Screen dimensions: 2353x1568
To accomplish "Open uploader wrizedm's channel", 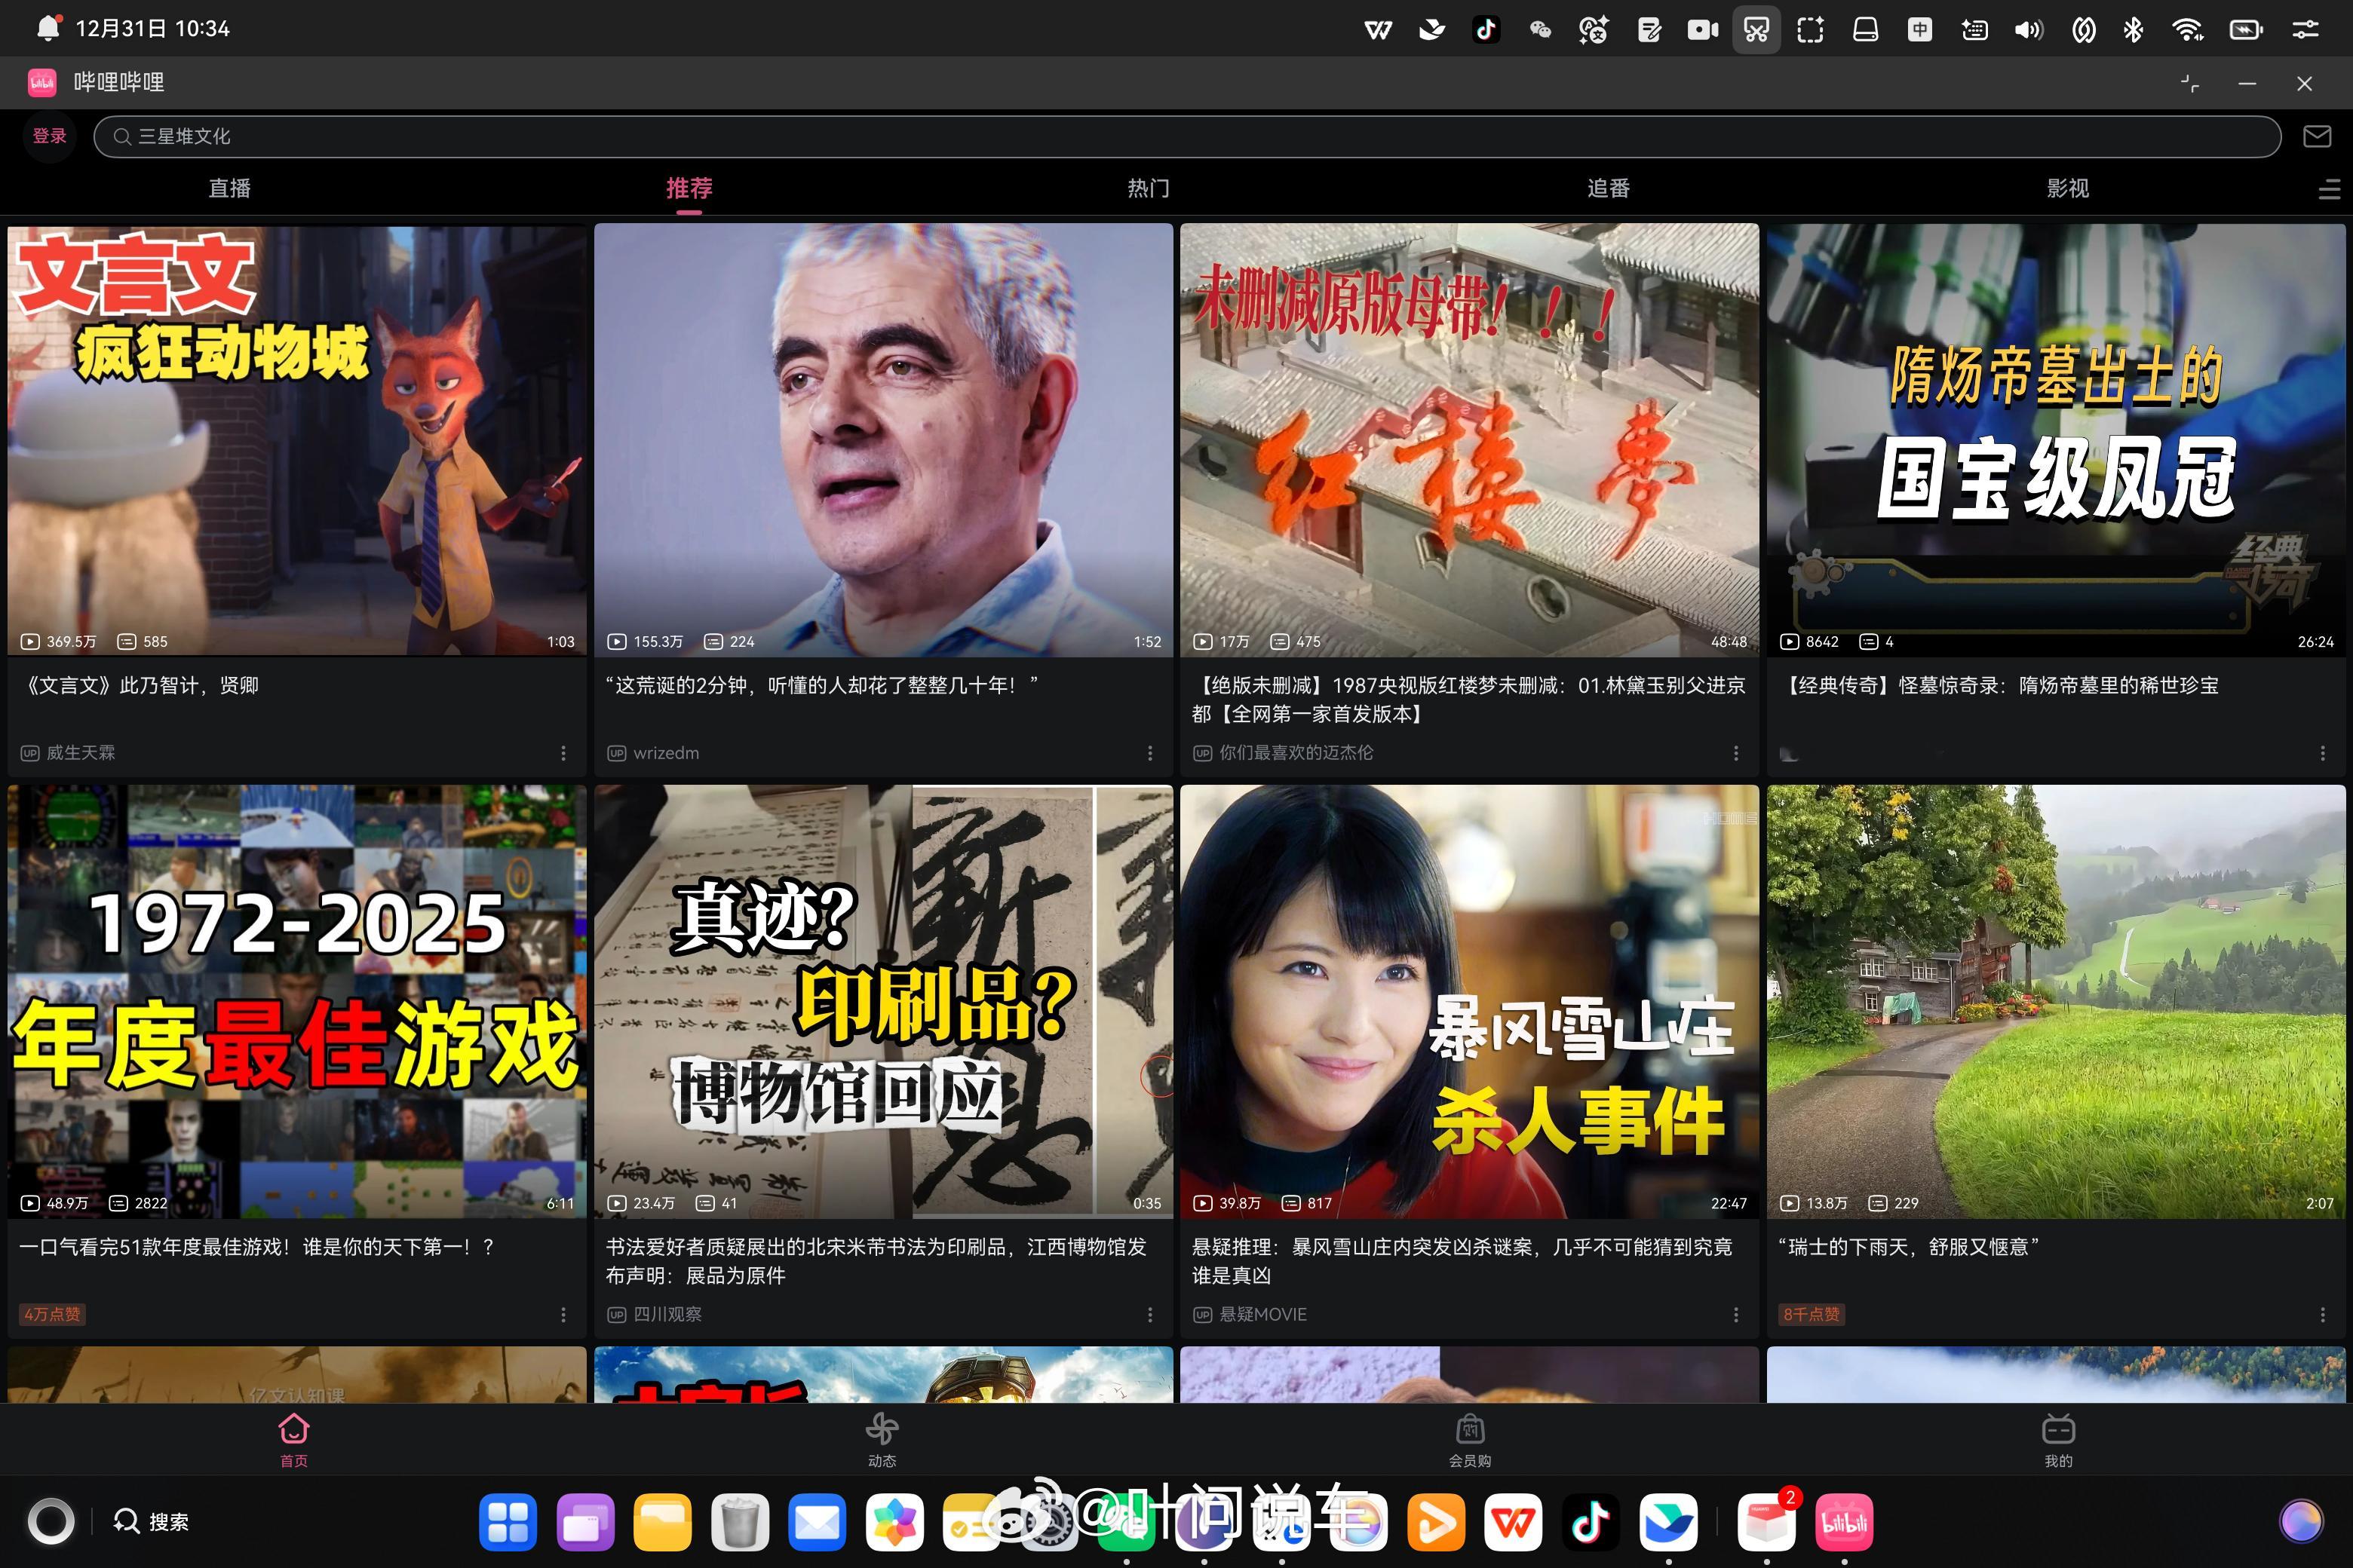I will point(664,753).
